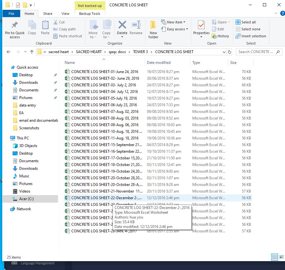Screen dimensions: 285x270
Task: Expand the address bar history dropdown
Action: click(x=224, y=52)
